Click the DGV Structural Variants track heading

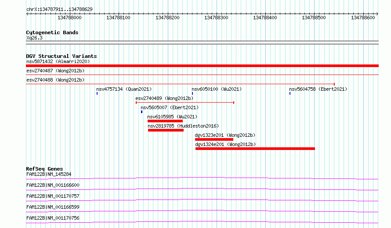pyautogui.click(x=62, y=56)
